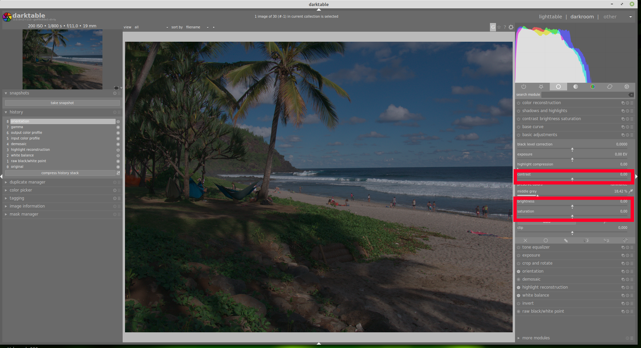This screenshot has height=348, width=641.
Task: Set blend mask off (X icon)
Action: (525, 240)
